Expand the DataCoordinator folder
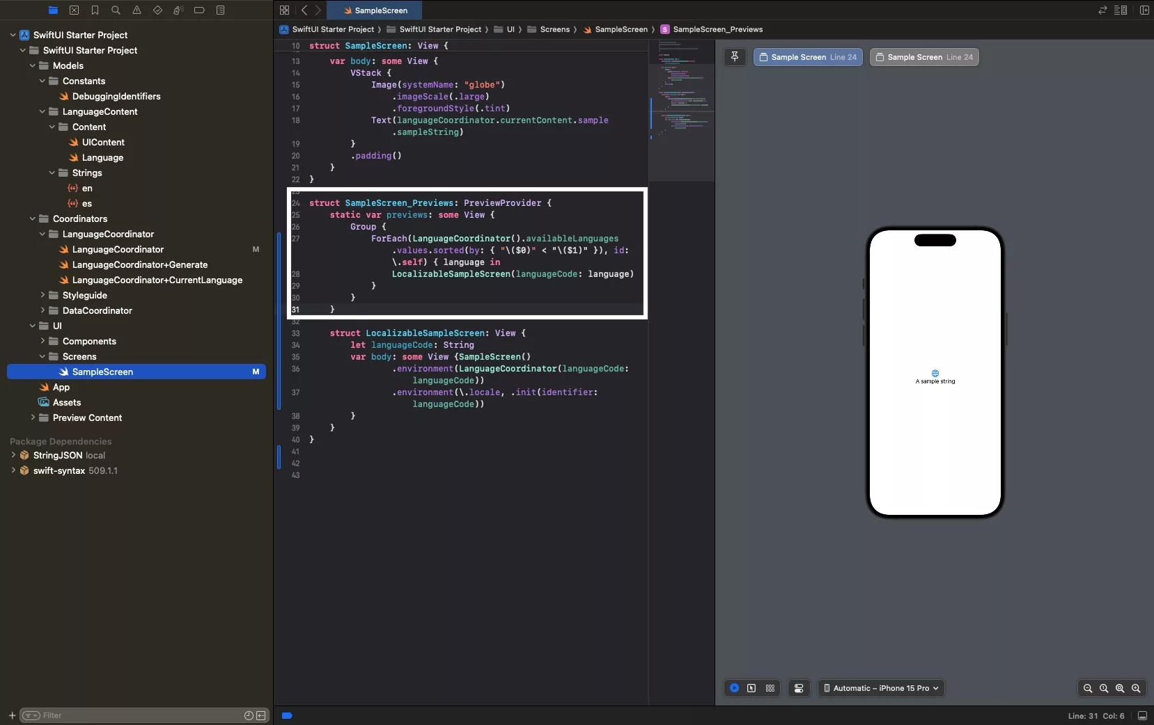1154x725 pixels. [42, 310]
